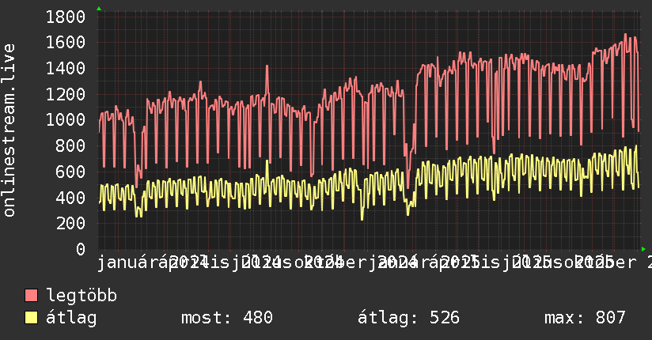Viewport: 652px width, 340px height.
Task: Click the 600 y-axis label
Action: tap(70, 172)
